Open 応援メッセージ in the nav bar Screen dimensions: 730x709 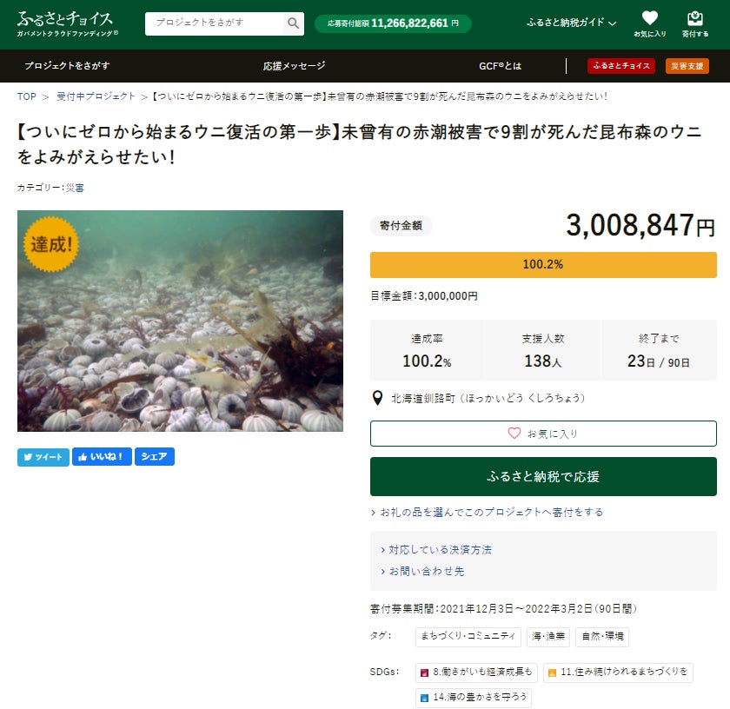(295, 66)
